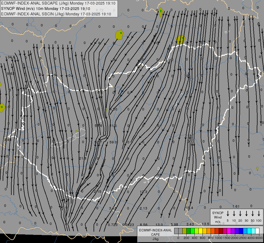Click the 13.0 value on the map
264x243 pixels.
pyautogui.click(x=159, y=225)
